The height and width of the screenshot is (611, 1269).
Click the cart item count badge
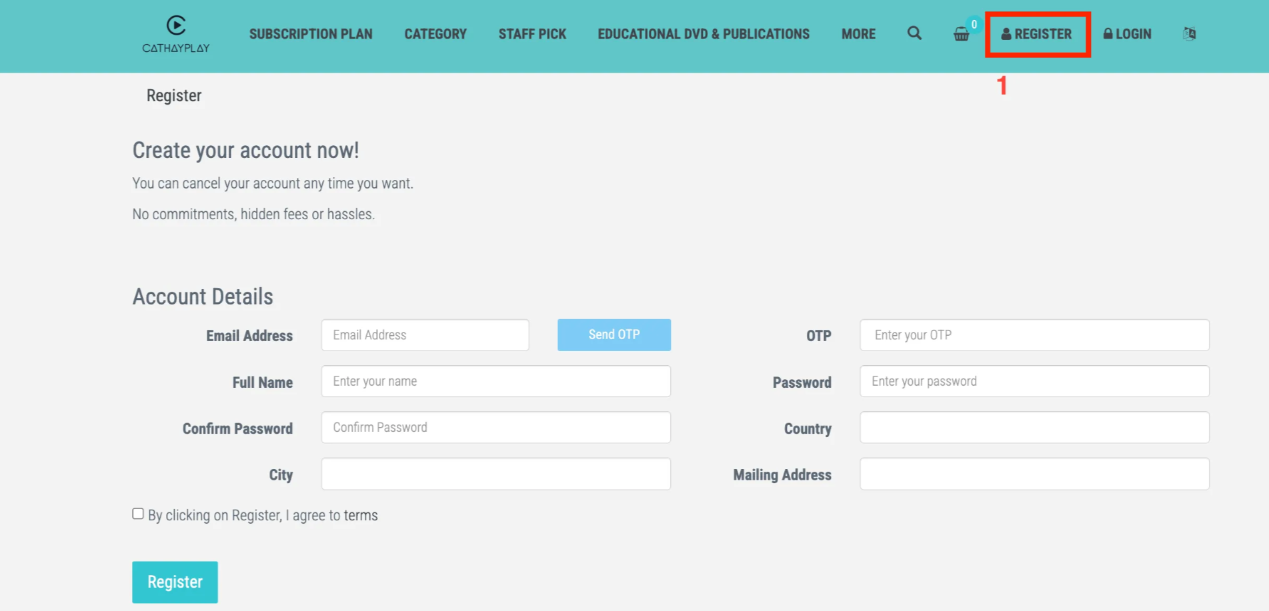(x=973, y=24)
